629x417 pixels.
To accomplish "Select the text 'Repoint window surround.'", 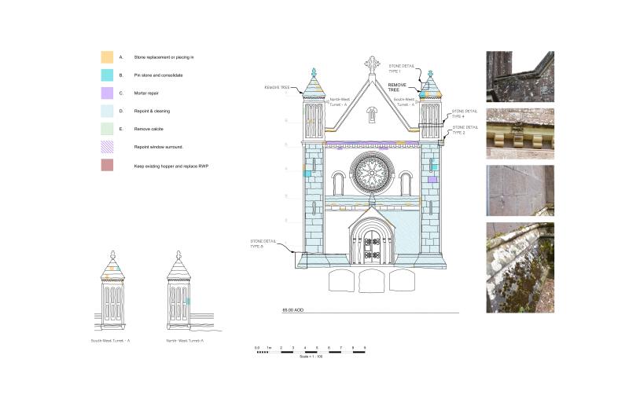I will (x=158, y=147).
